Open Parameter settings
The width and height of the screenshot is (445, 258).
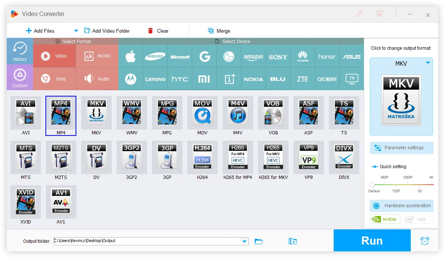point(401,147)
